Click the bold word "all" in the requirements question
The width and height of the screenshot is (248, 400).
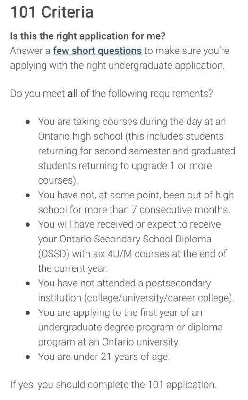click(x=73, y=93)
